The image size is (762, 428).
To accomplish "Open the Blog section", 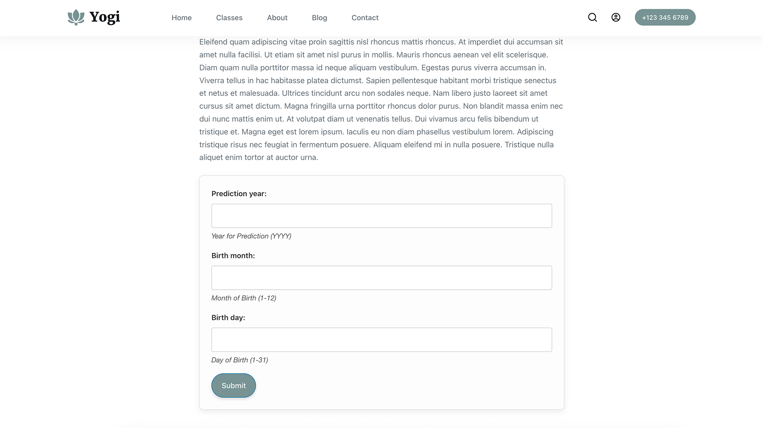I will (x=319, y=17).
